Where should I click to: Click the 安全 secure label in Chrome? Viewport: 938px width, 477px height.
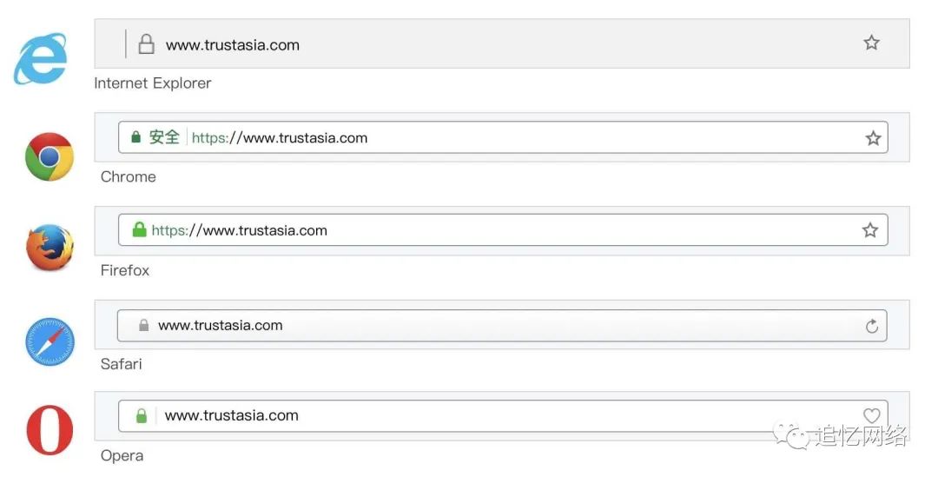tap(164, 137)
